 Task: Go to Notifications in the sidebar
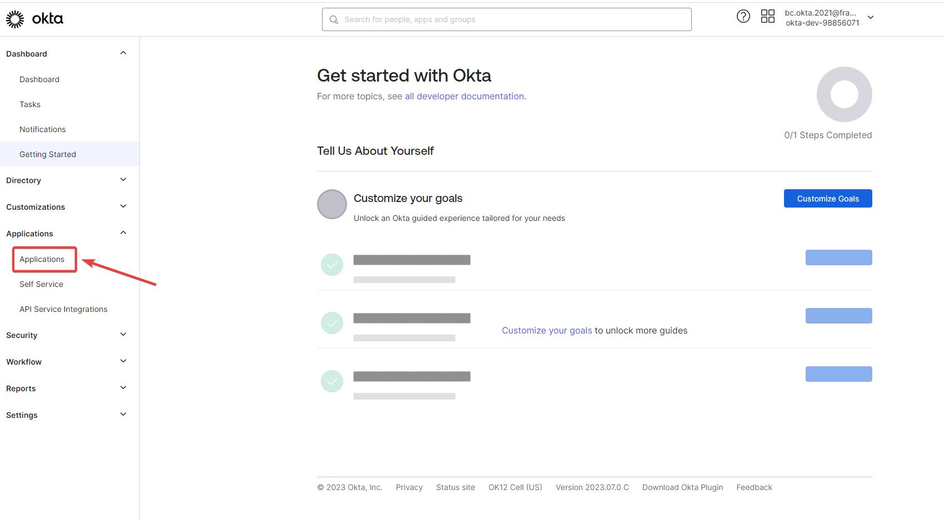43,129
